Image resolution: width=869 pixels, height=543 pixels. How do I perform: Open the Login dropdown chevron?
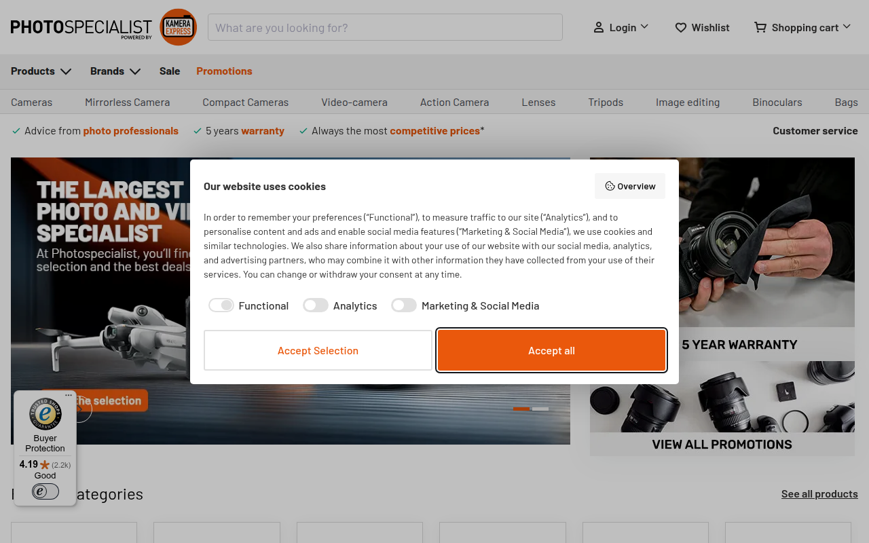tap(644, 26)
